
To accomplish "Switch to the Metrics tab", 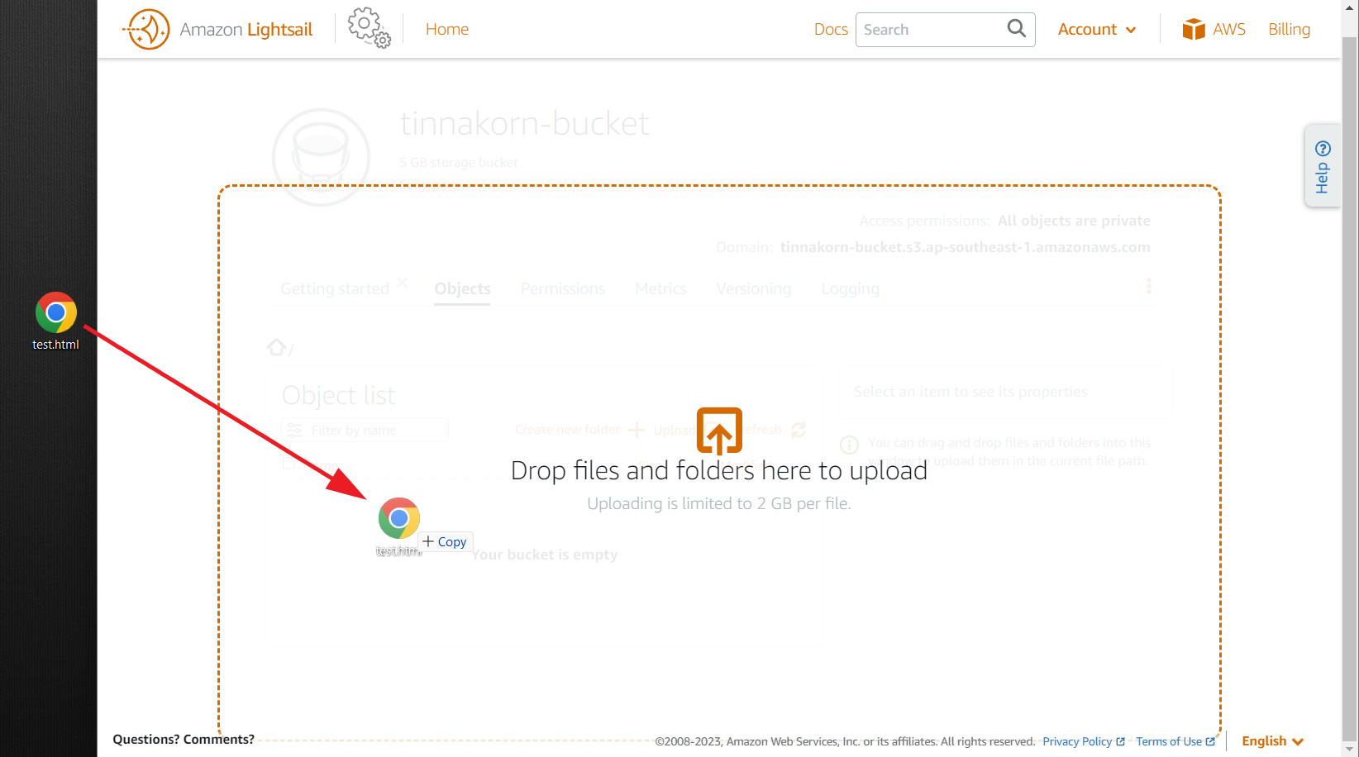I will tap(660, 288).
